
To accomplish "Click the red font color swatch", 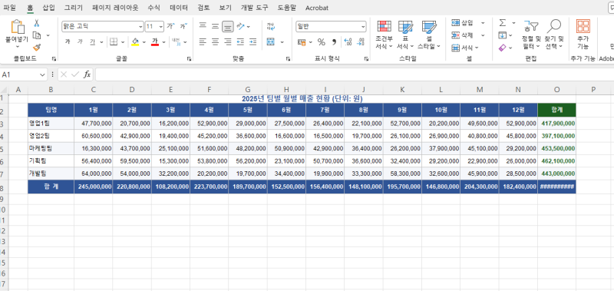I will point(155,41).
